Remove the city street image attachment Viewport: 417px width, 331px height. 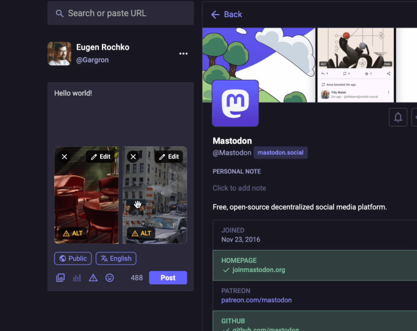click(x=133, y=157)
